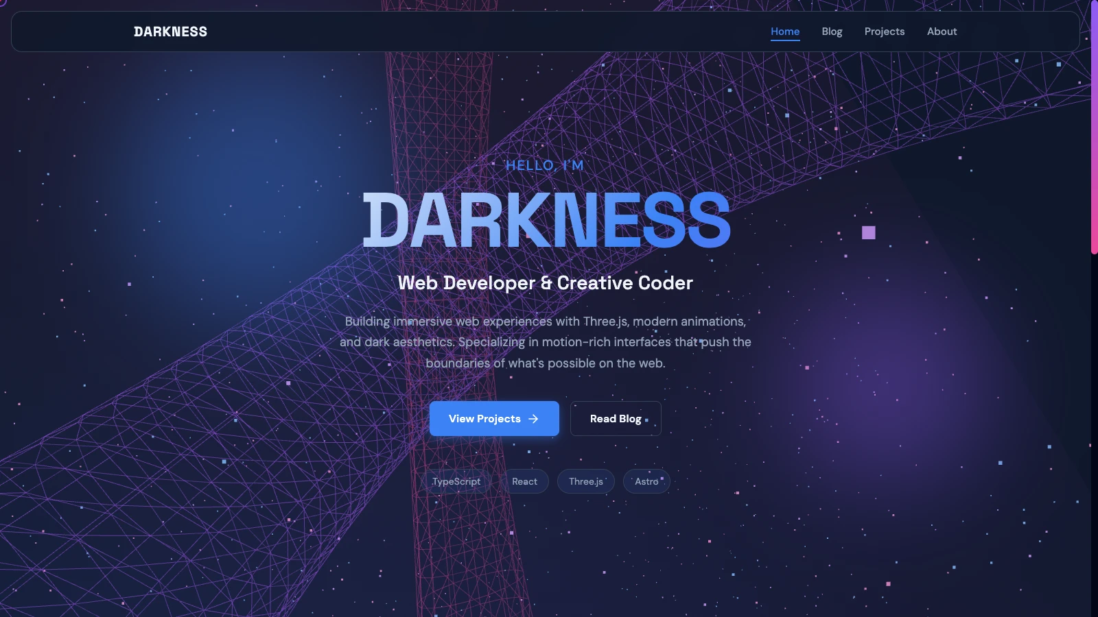This screenshot has height=617, width=1098.
Task: Open the Projects nav item
Action: (885, 32)
